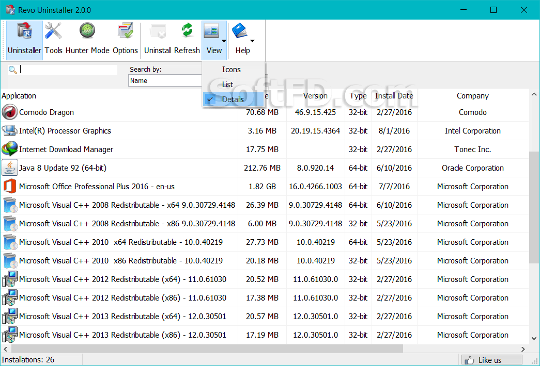Click Java 8 Update 92 (64-bit) name

[x=63, y=168]
